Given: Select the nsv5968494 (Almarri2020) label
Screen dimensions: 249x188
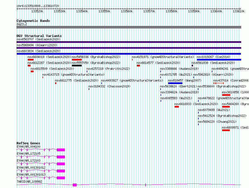Looking at the screenshot, I should point(37,45).
